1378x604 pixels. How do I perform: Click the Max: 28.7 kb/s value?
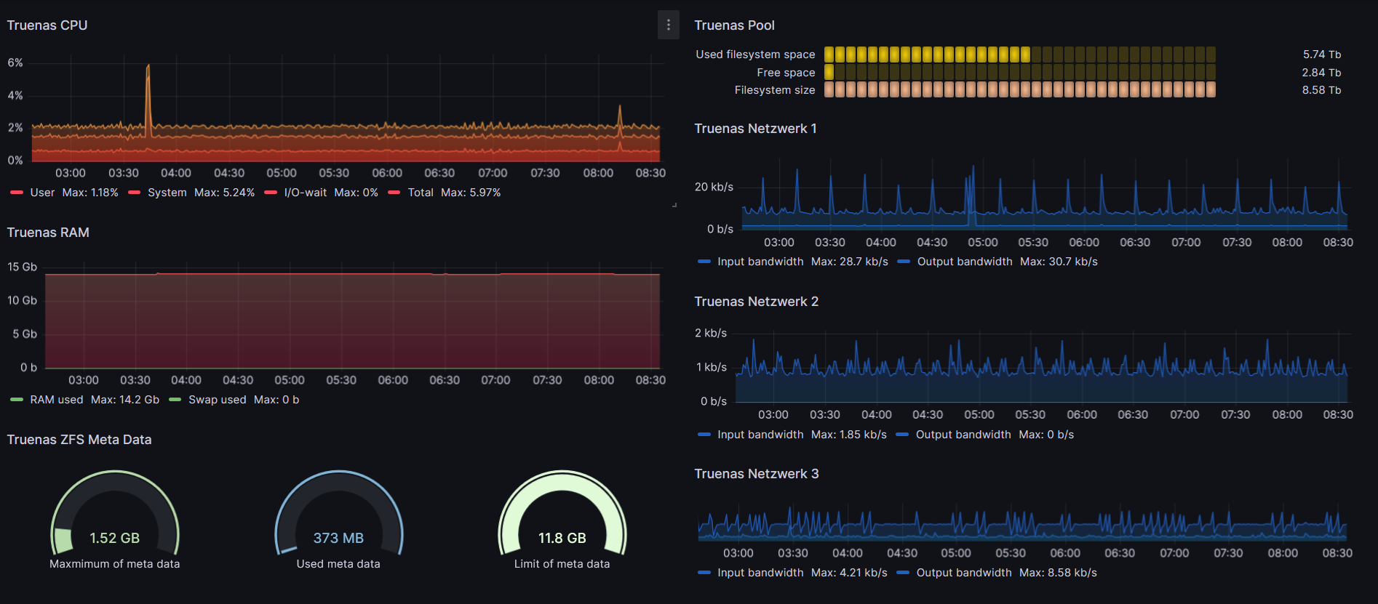click(850, 262)
